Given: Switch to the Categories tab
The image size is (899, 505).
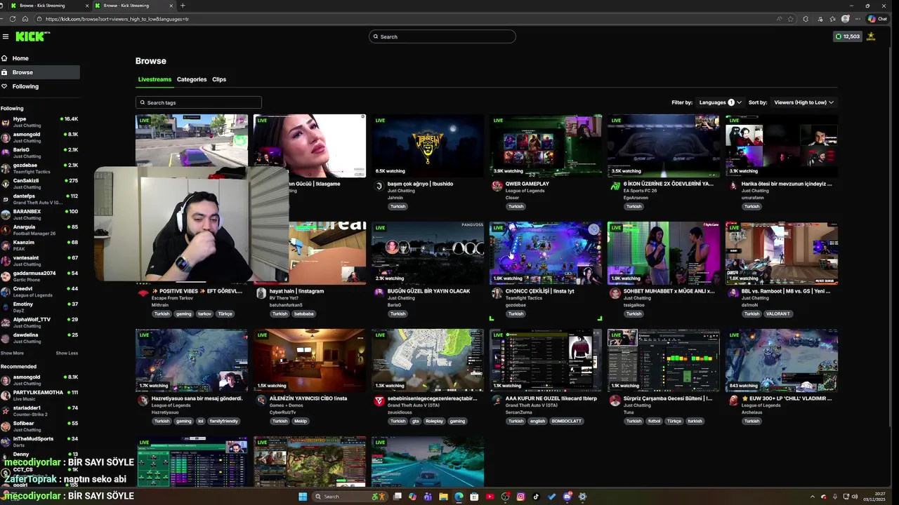Looking at the screenshot, I should click(192, 79).
